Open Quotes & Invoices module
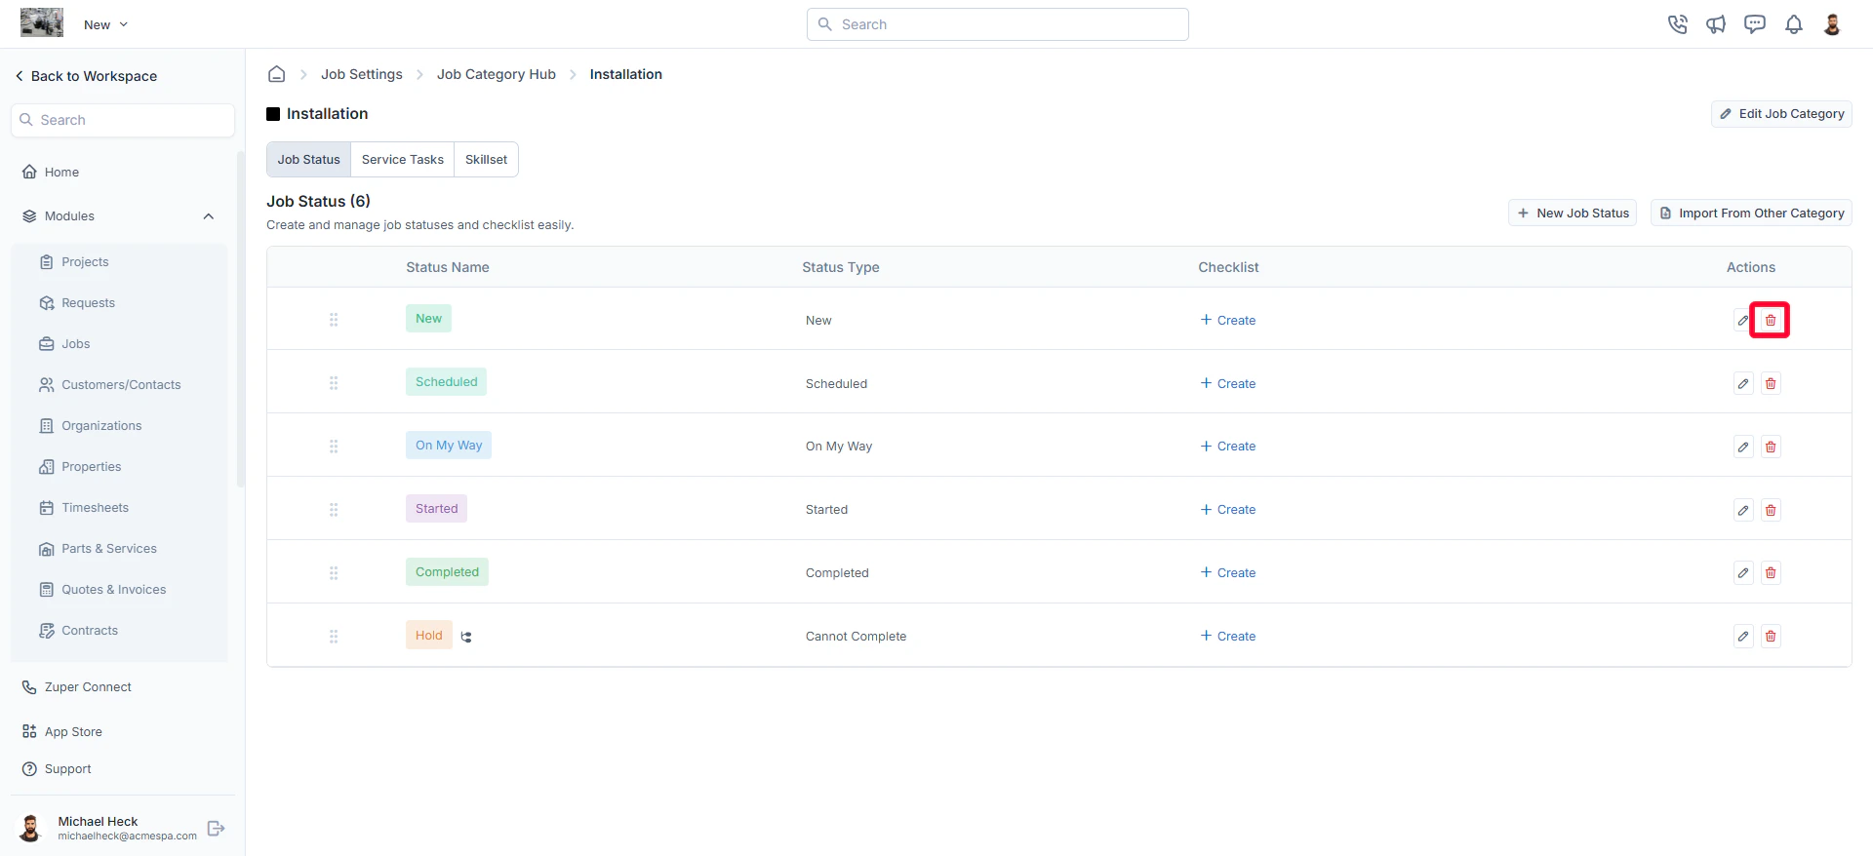This screenshot has width=1873, height=856. coord(102,590)
